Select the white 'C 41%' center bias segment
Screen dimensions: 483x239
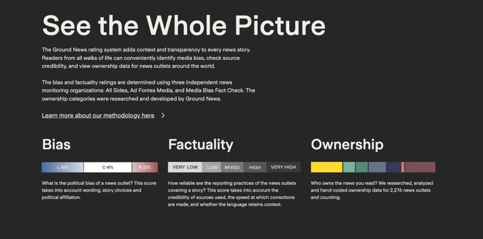107,167
